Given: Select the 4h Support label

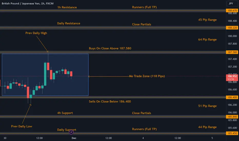Looking at the screenshot, I should coord(65,113).
